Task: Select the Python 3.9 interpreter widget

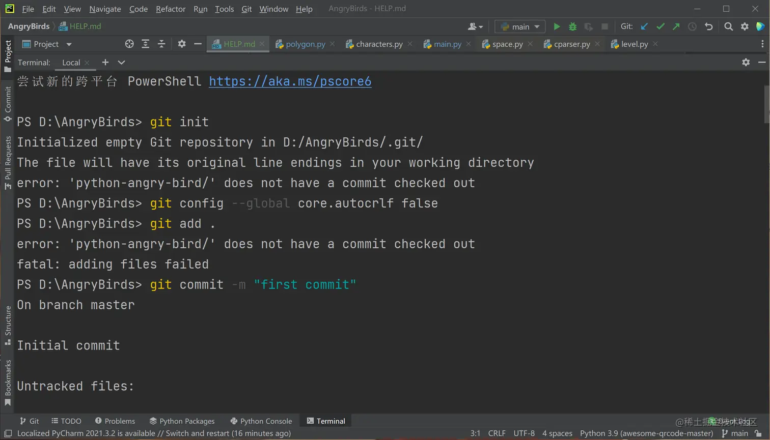Action: [x=646, y=434]
